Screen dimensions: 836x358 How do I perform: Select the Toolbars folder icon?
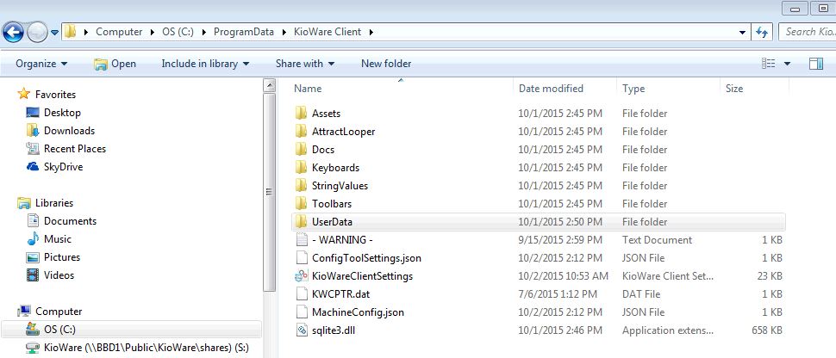301,203
